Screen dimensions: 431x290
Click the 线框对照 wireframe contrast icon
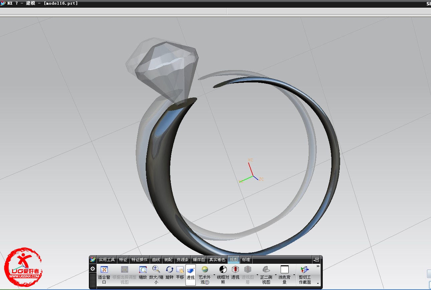point(223,269)
